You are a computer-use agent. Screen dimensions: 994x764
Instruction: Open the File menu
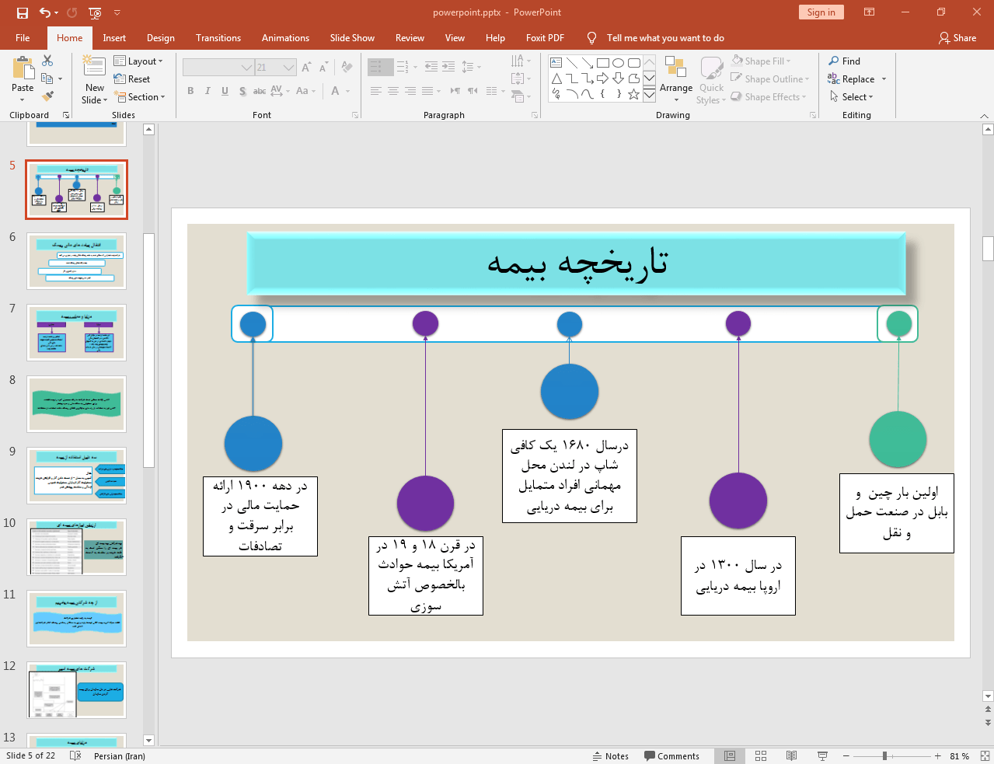(23, 38)
